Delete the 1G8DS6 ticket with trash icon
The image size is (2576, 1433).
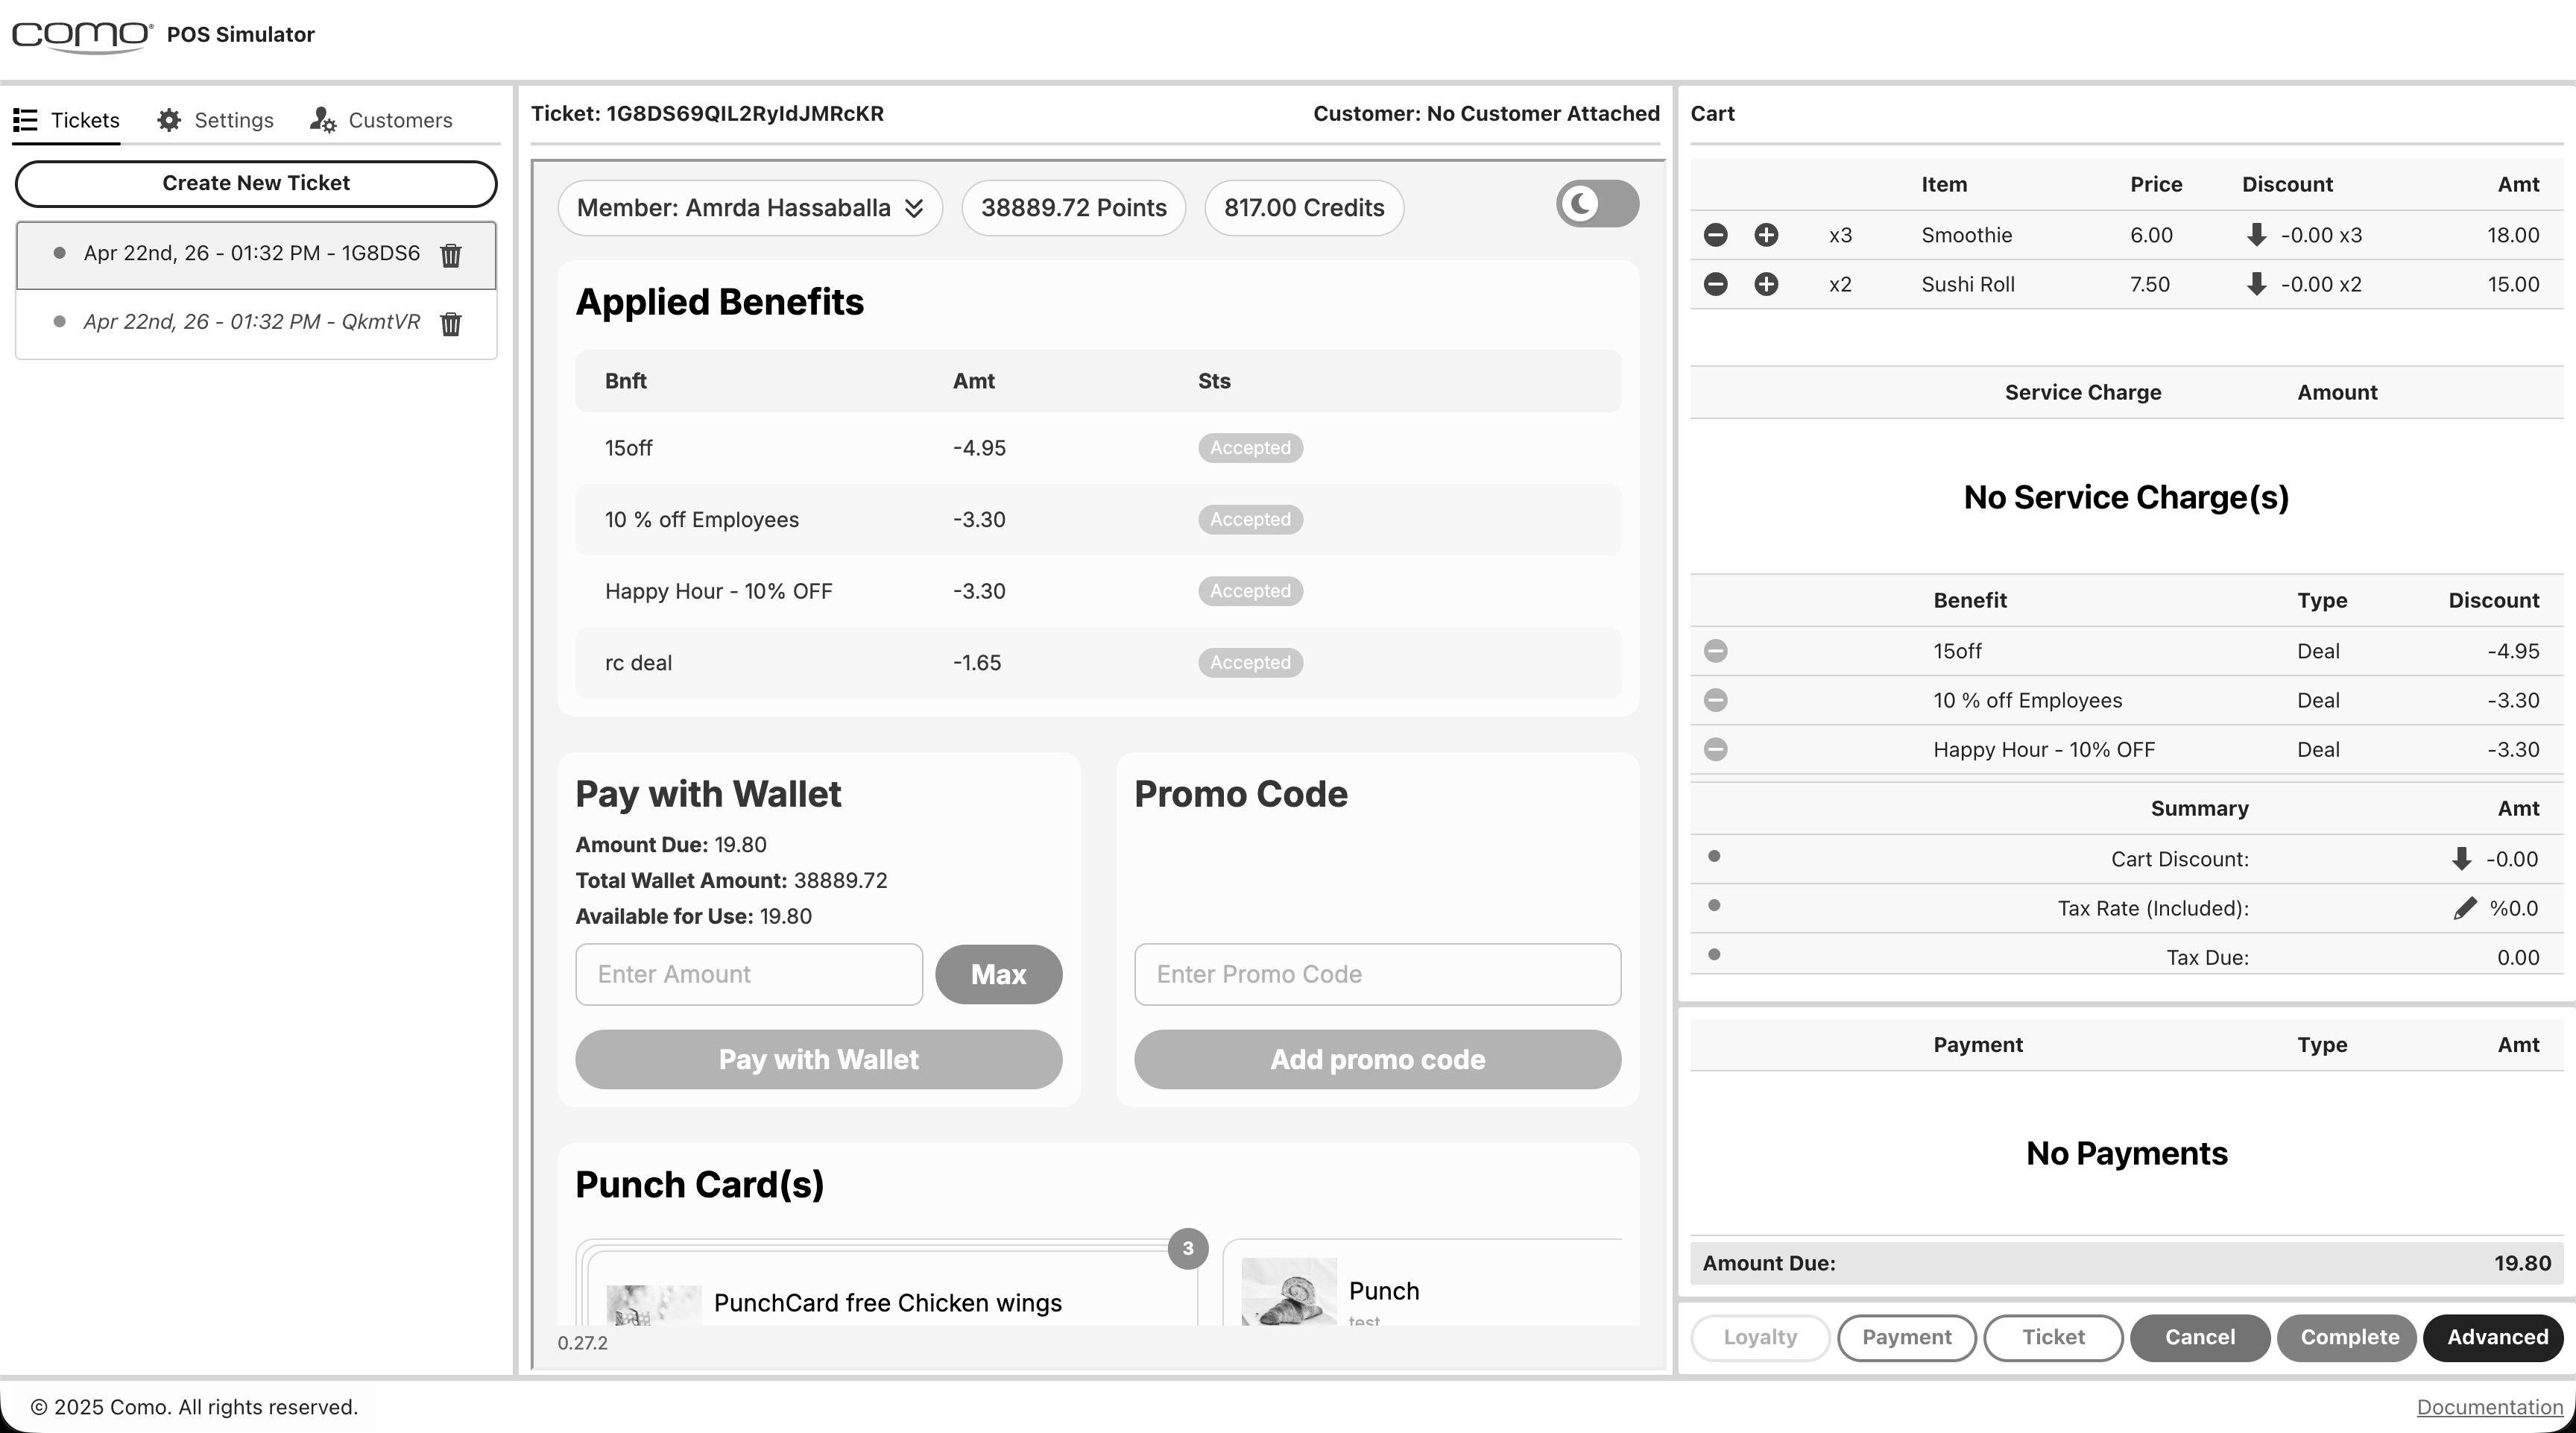pos(451,255)
